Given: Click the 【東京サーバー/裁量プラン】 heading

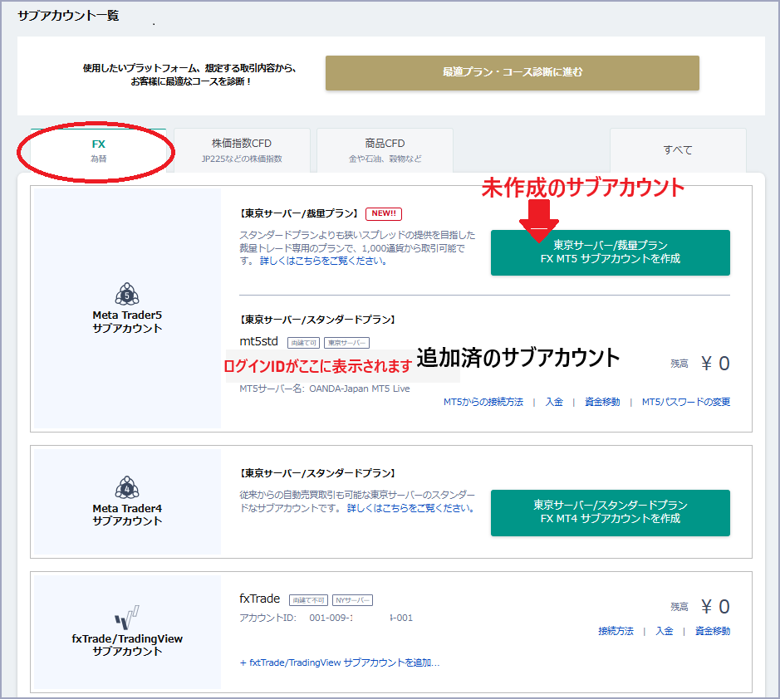Looking at the screenshot, I should pos(299,213).
